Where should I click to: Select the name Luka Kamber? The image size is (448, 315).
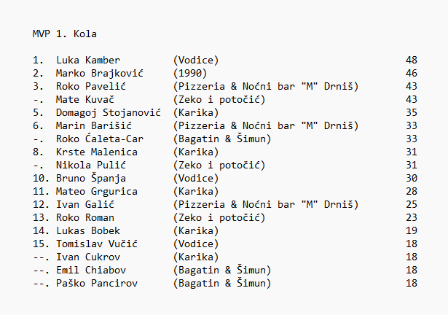click(88, 60)
